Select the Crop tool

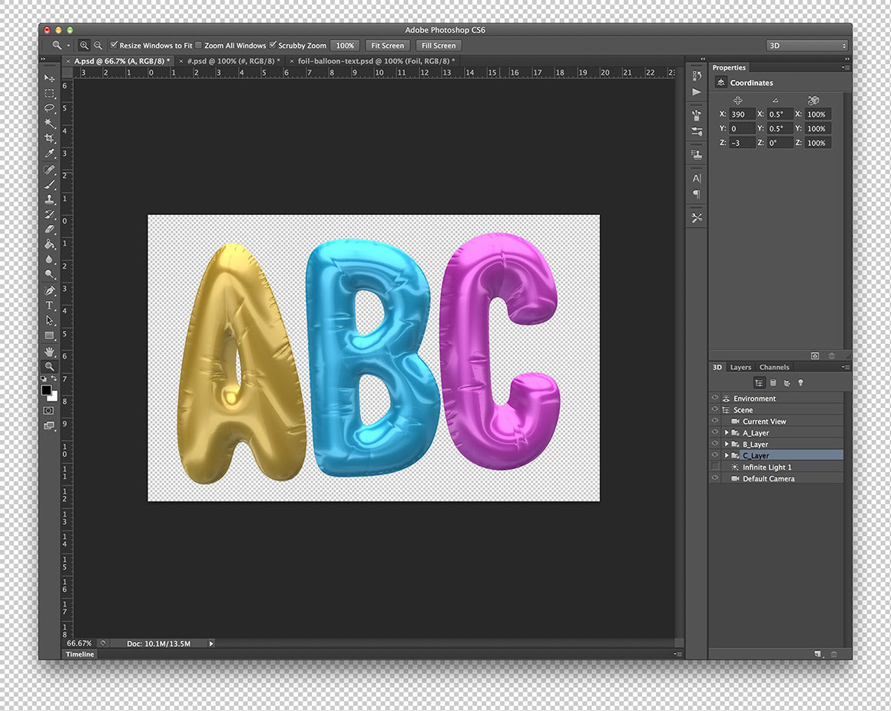coord(50,138)
